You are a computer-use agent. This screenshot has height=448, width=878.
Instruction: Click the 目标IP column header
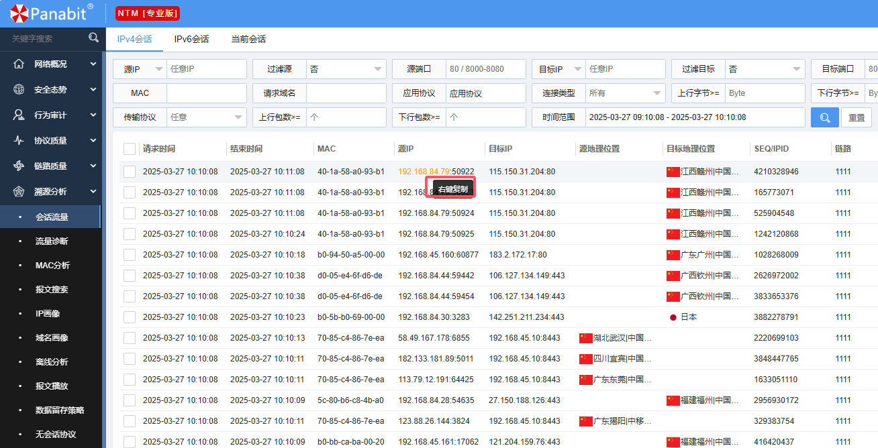click(x=501, y=149)
